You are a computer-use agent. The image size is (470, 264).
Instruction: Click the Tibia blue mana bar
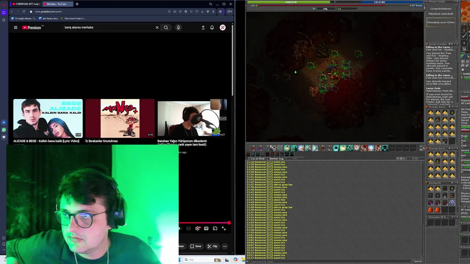pyautogui.click(x=379, y=2)
